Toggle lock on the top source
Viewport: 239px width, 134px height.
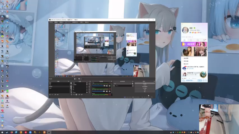tap(89, 83)
